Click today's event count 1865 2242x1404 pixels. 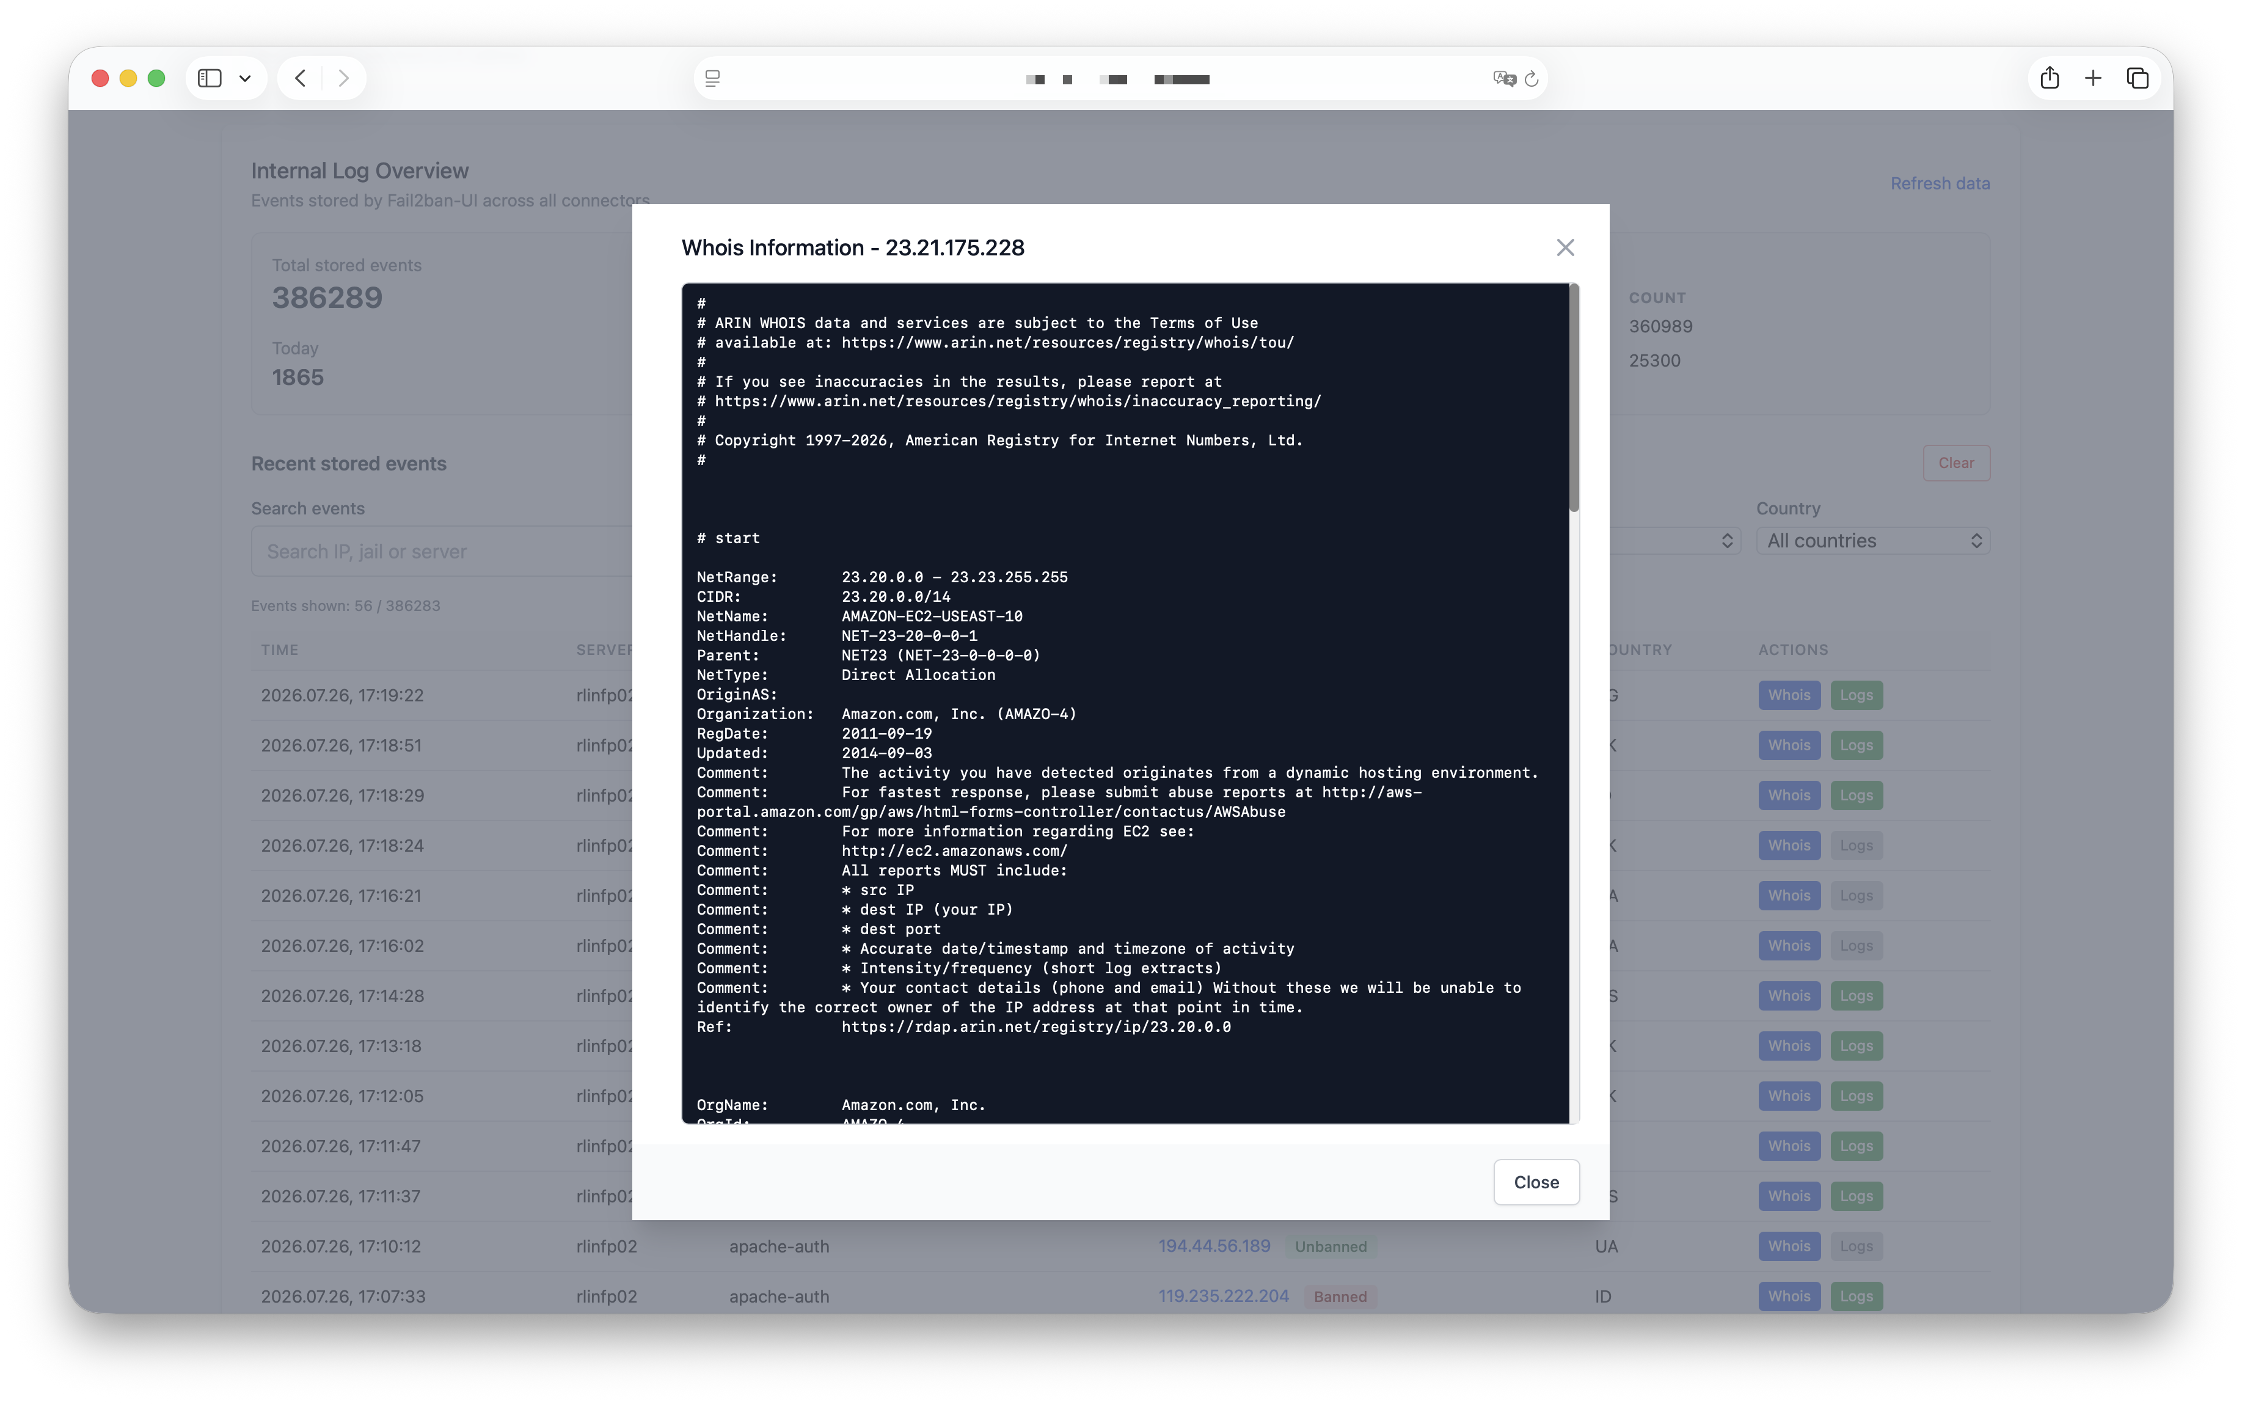click(298, 377)
